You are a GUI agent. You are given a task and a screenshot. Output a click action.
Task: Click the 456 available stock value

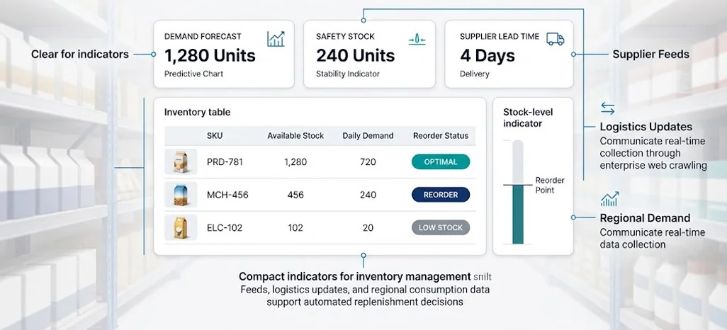click(x=295, y=195)
